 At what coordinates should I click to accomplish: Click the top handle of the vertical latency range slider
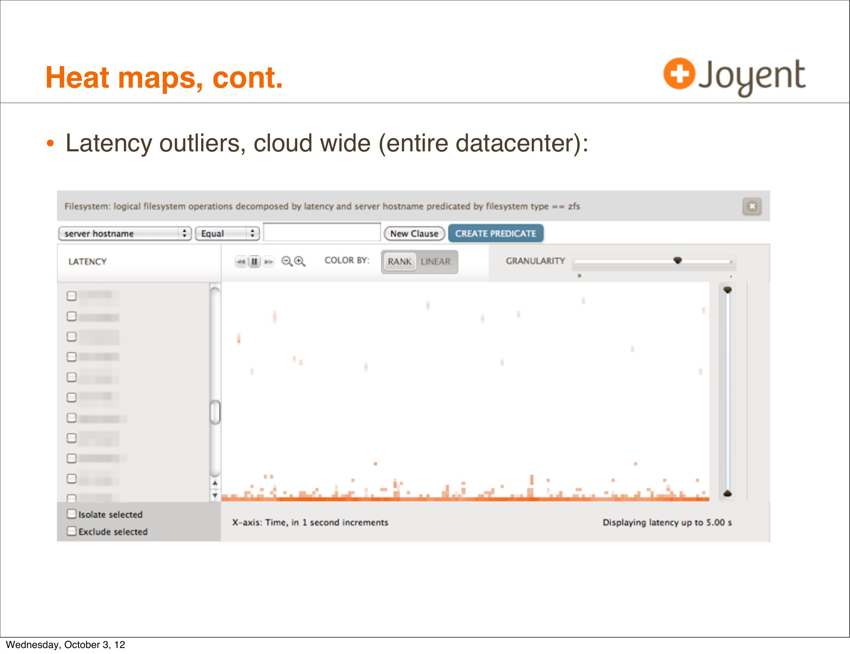[727, 290]
